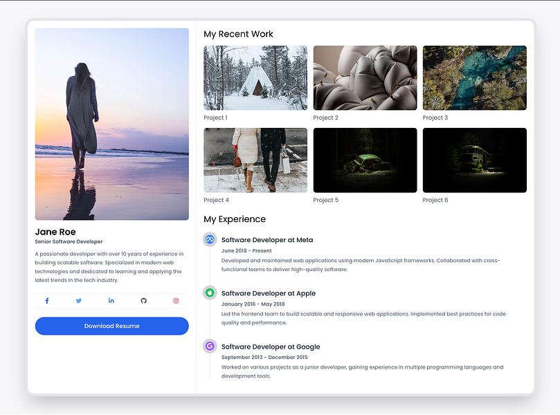Open the GitHub profile icon
Image resolution: width=560 pixels, height=415 pixels.
click(x=143, y=300)
